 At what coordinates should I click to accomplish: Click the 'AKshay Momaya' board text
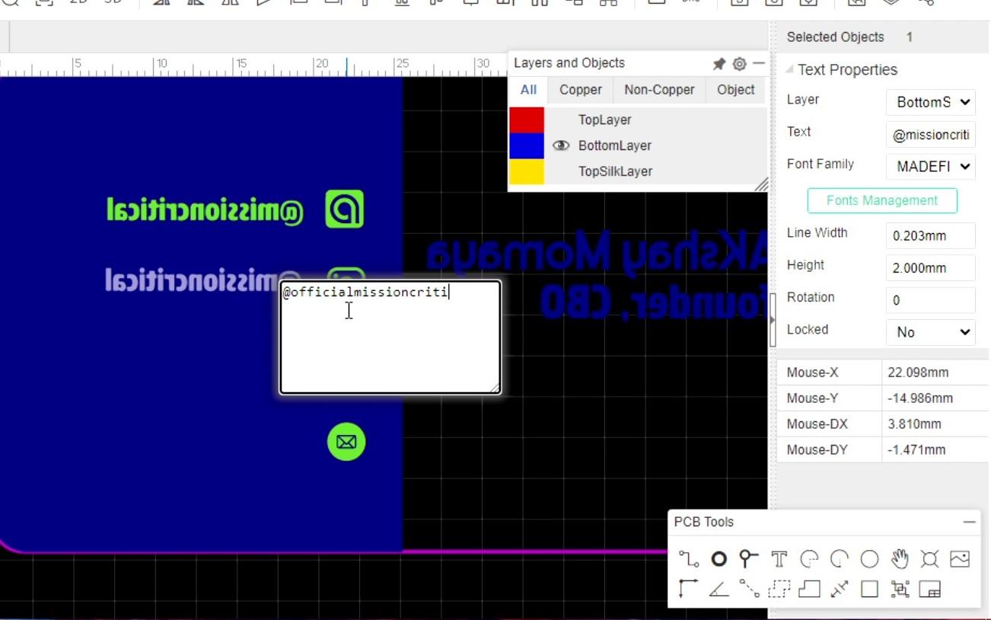tap(597, 255)
